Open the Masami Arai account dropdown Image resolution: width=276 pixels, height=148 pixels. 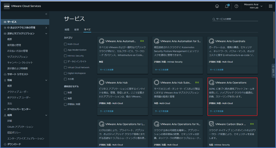(253, 6)
